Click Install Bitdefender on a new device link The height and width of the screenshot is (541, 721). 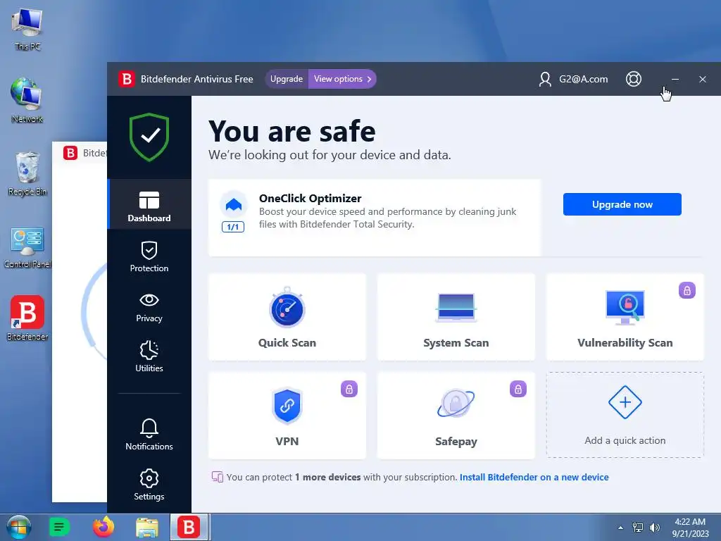[534, 477]
